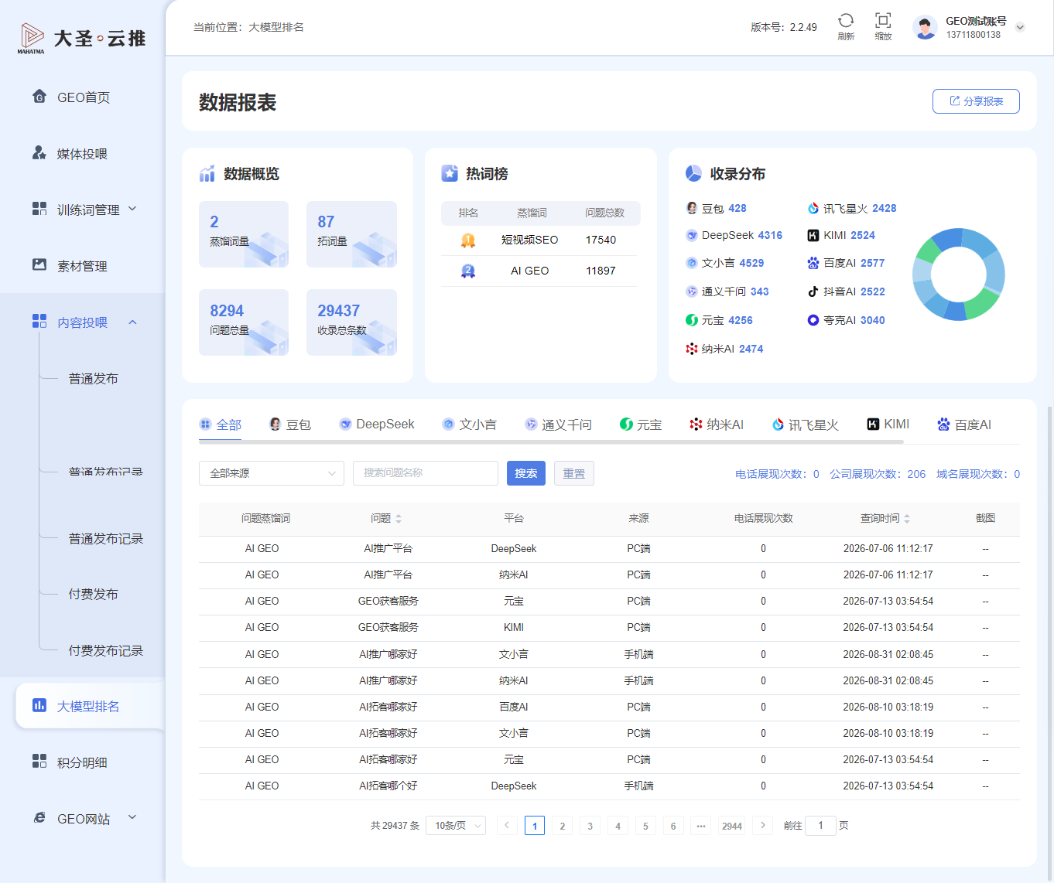Click the refresh icon in the header
The height and width of the screenshot is (883, 1054).
click(846, 20)
